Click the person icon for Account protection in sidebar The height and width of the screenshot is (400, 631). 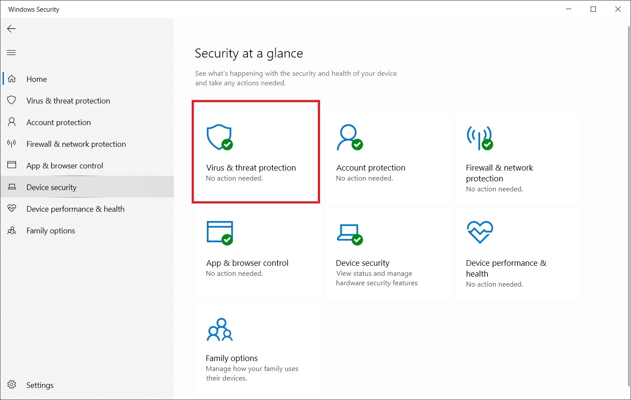point(12,122)
